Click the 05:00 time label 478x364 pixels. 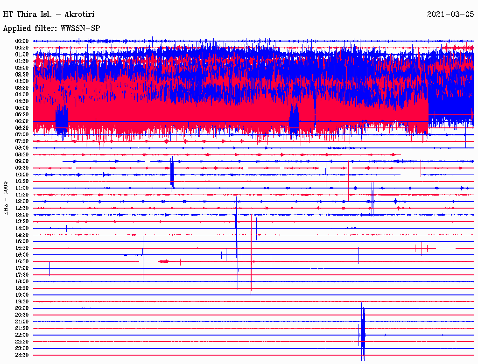click(x=22, y=108)
